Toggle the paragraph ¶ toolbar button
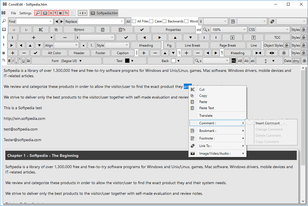The width and height of the screenshot is (308, 206). 55,13
